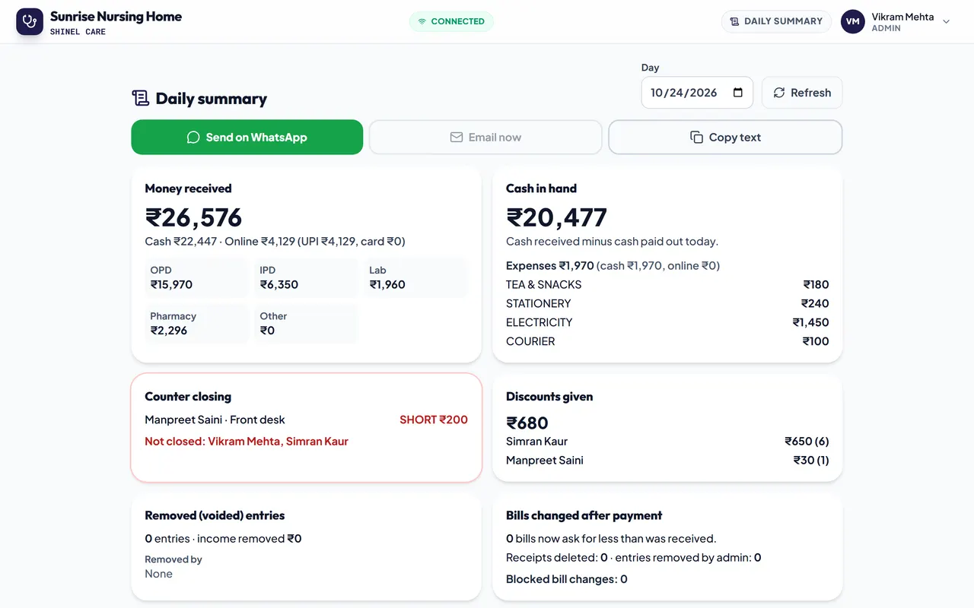Select the Lab ₹1,960 tile
Screen dimensions: 974x608
pyautogui.click(x=415, y=277)
